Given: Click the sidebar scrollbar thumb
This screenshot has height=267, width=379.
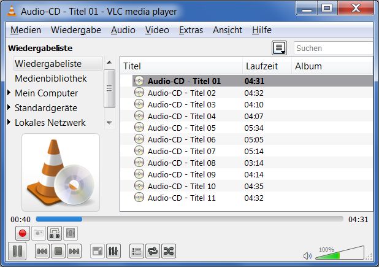Looking at the screenshot, I should [109, 88].
